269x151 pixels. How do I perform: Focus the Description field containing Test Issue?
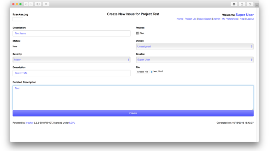[71, 34]
